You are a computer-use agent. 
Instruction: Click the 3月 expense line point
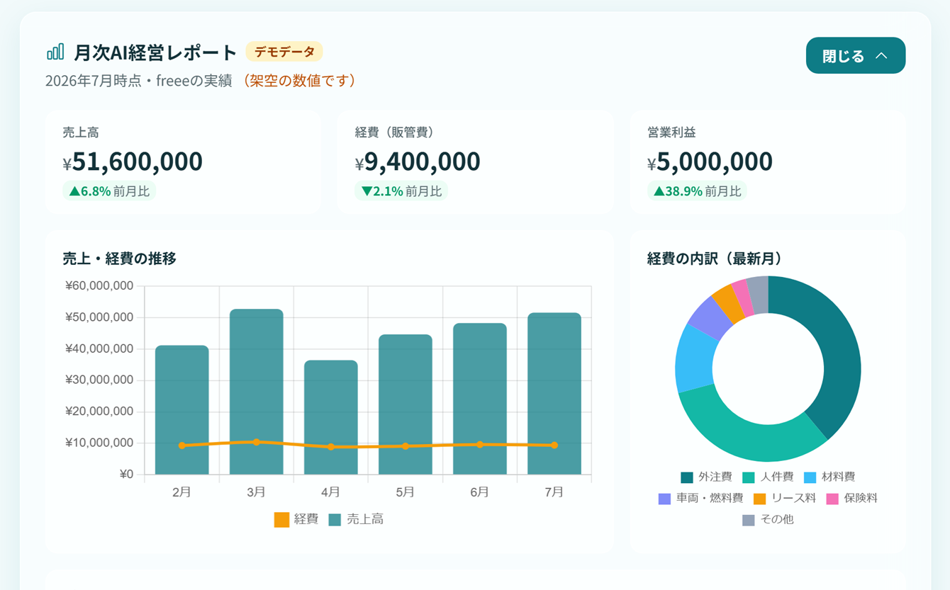pos(257,442)
